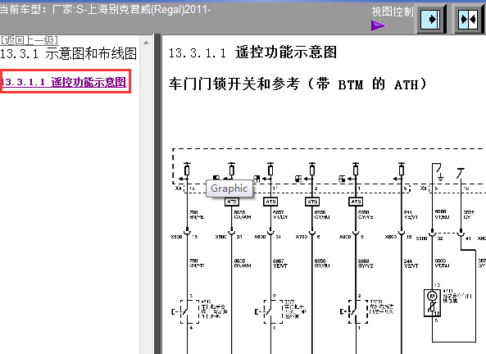This screenshot has width=486, height=354.
Task: Click the purple arrow under 视图控制
Action: (379, 25)
